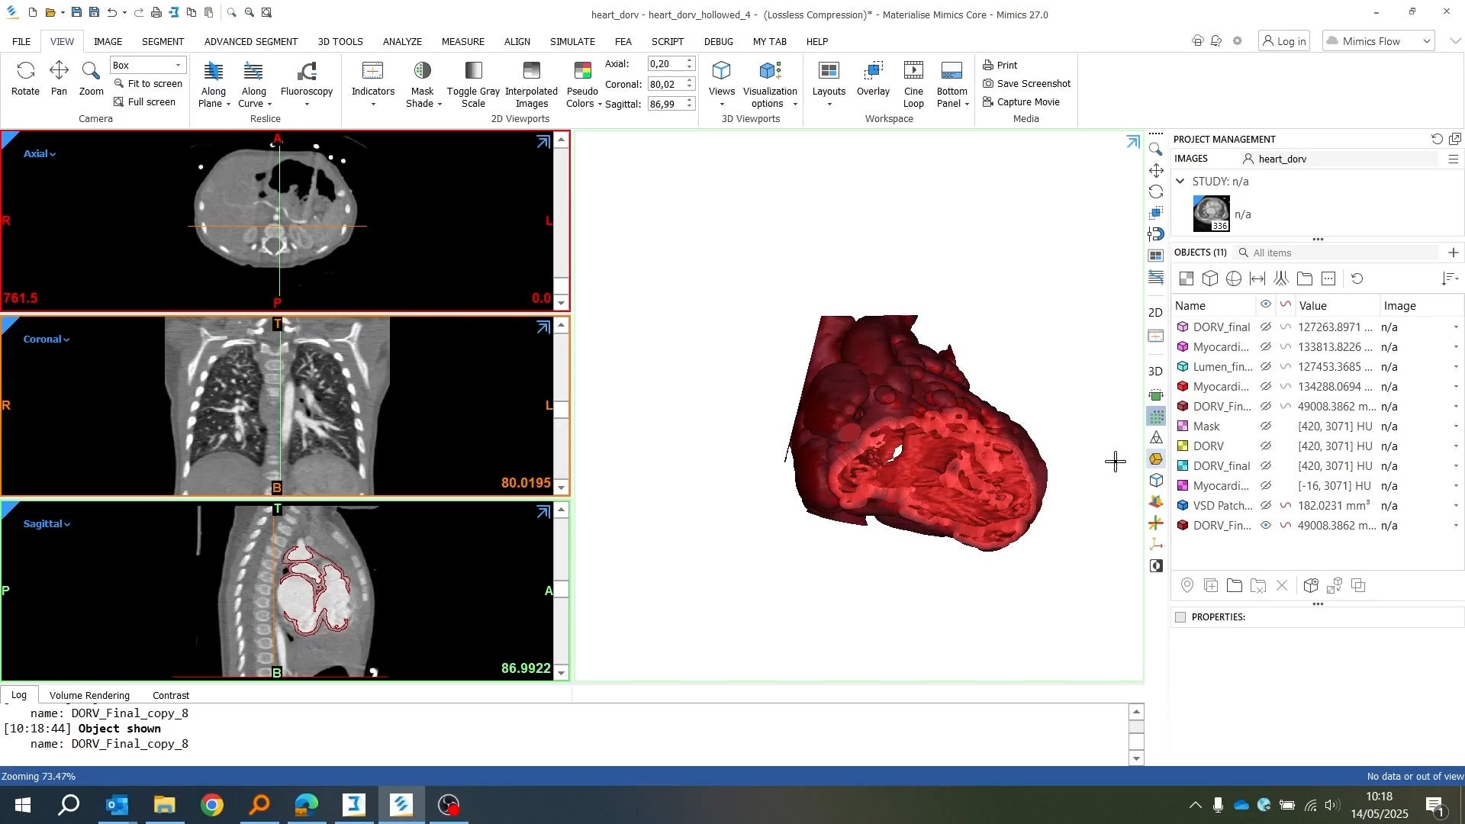Click the heart_dorv image thumbnail
1465x824 pixels.
1211,214
